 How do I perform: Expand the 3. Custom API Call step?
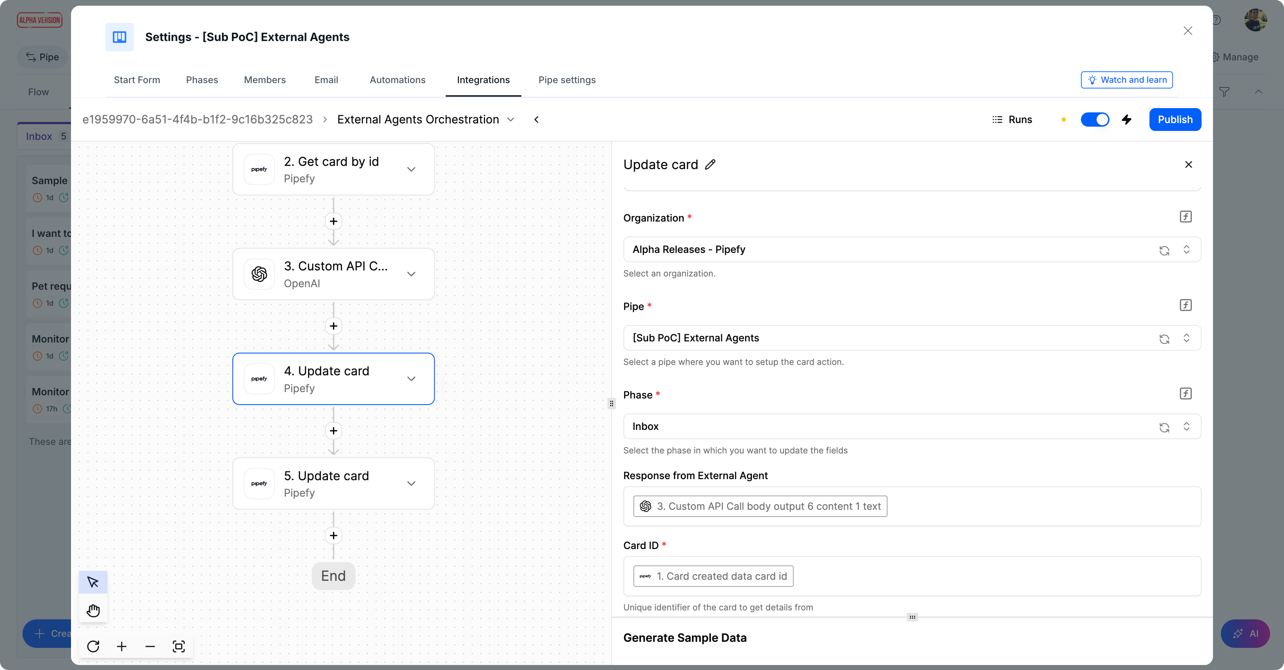(x=411, y=274)
